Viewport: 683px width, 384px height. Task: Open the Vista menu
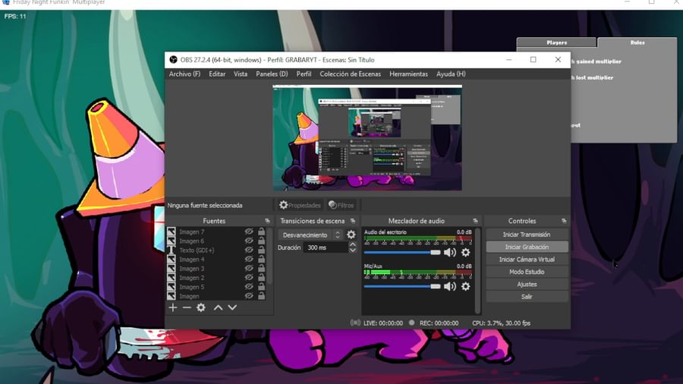pos(241,74)
